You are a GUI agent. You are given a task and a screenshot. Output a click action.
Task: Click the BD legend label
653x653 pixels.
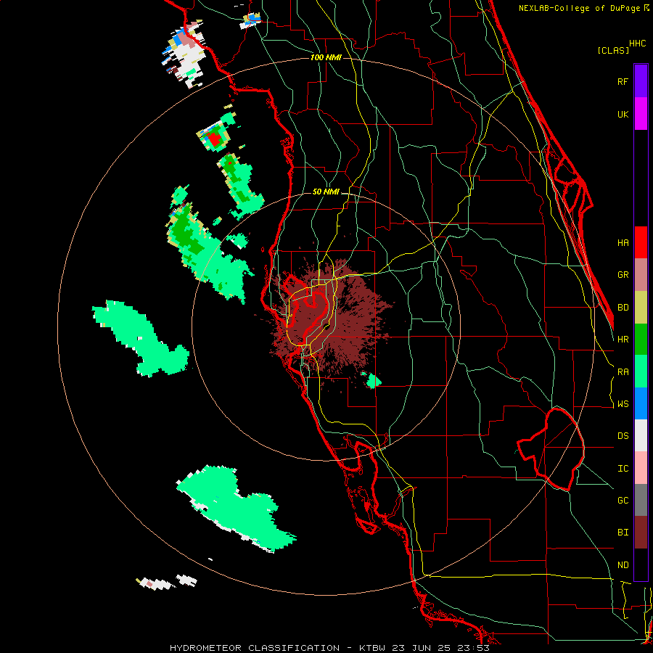pyautogui.click(x=623, y=307)
